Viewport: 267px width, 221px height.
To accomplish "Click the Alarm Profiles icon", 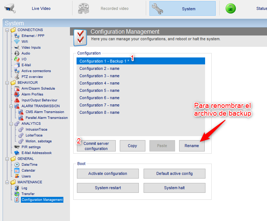I will coord(17,94).
